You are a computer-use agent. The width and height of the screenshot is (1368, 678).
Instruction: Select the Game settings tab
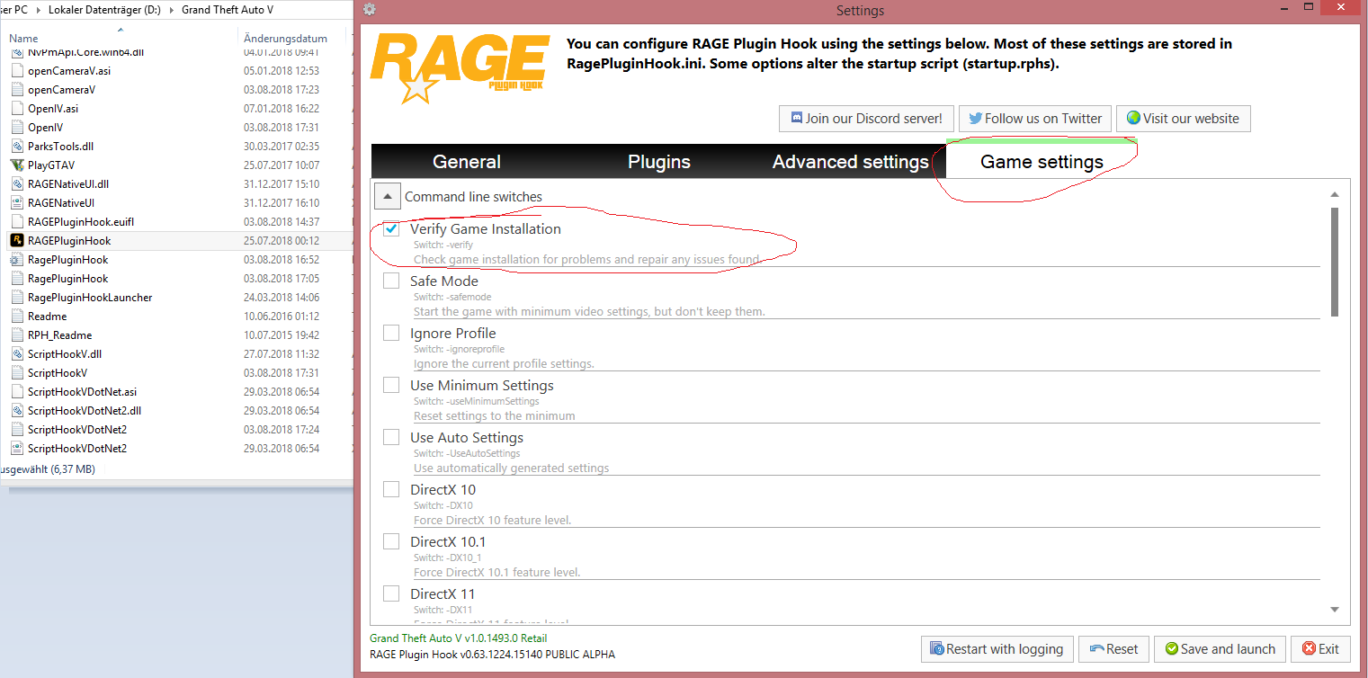(x=1042, y=162)
